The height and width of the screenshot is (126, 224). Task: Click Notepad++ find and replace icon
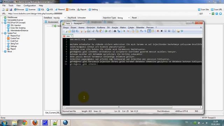[119, 31]
